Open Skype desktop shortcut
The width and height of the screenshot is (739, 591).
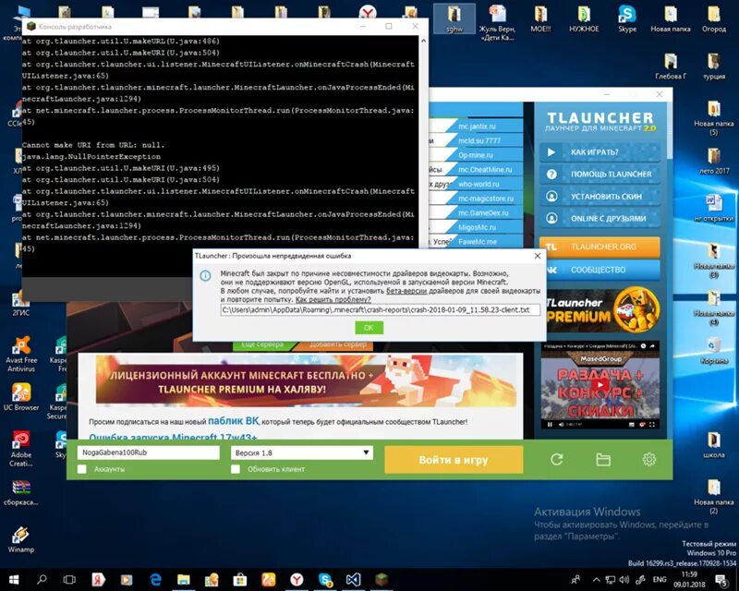pos(627,18)
